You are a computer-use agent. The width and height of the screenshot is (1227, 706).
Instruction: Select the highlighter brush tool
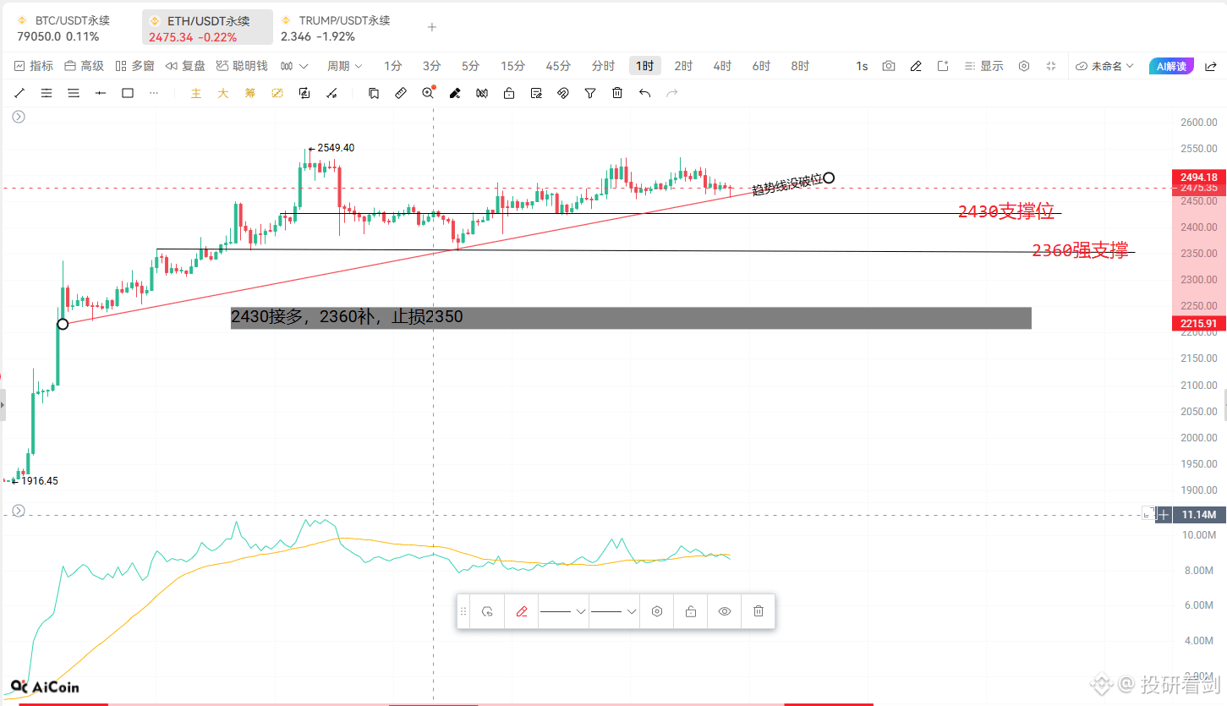455,93
